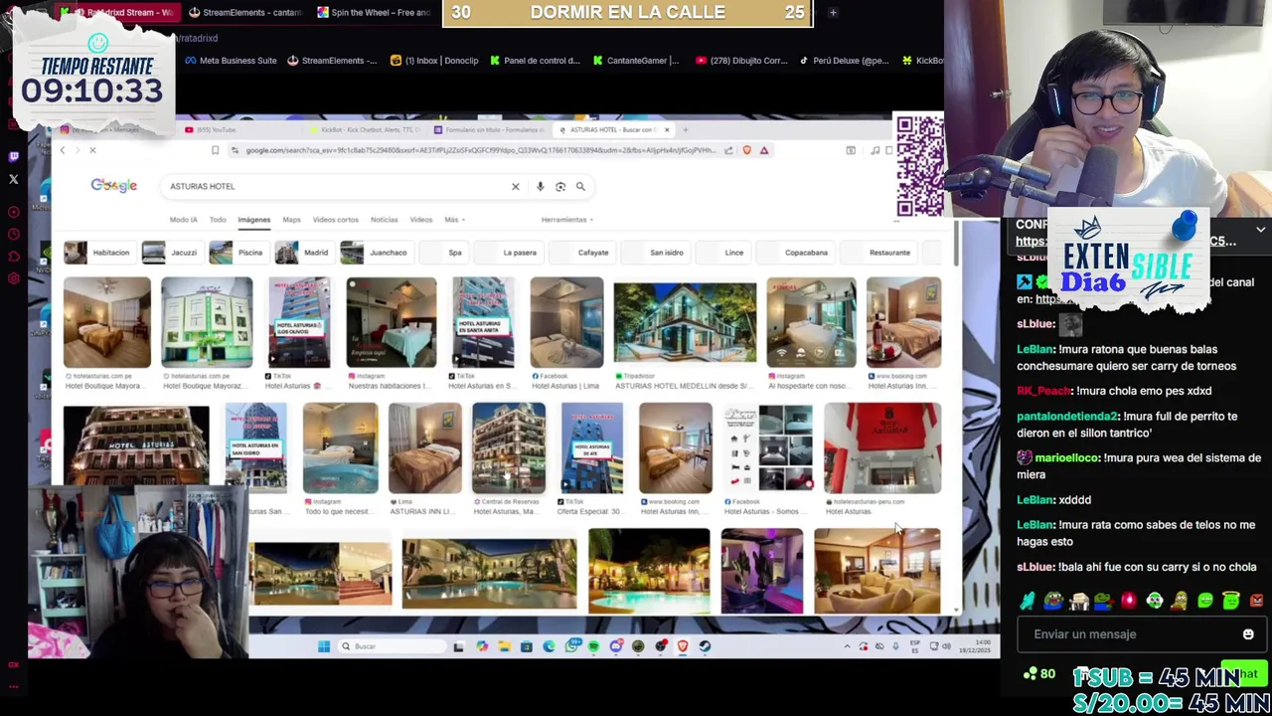
Task: Click the Windows taskbar Buscar search box
Action: click(x=393, y=646)
